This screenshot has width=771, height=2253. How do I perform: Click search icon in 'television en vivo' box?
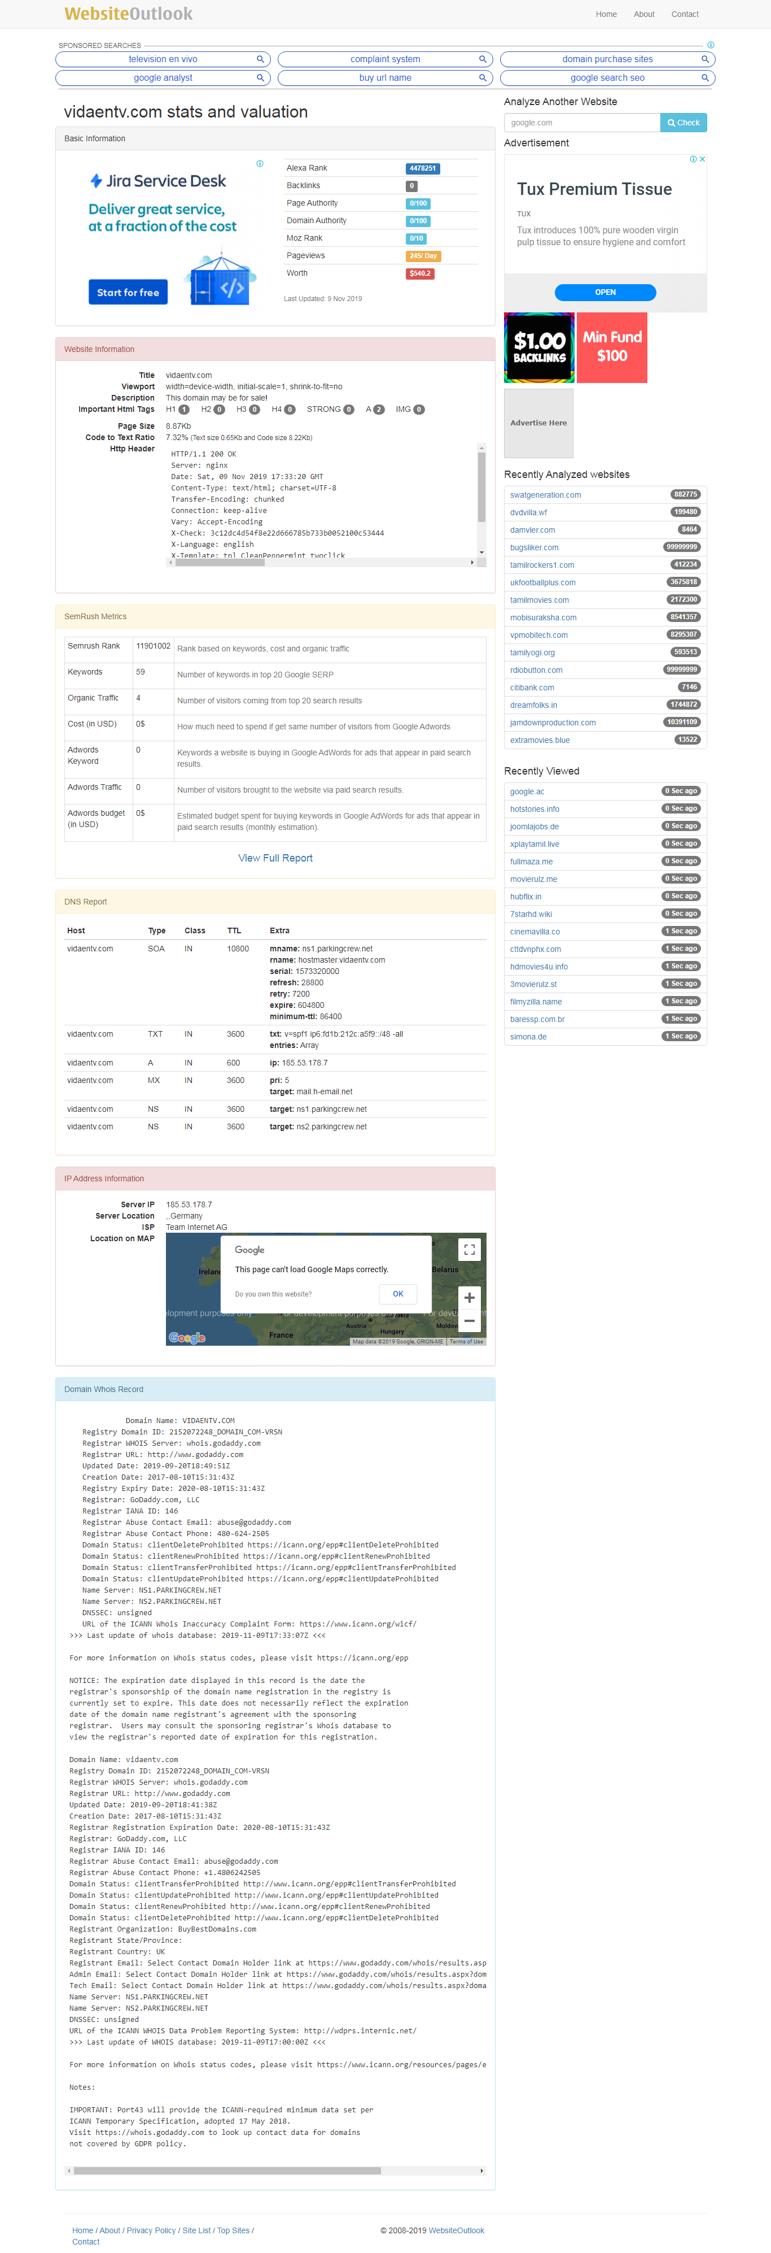pyautogui.click(x=260, y=59)
